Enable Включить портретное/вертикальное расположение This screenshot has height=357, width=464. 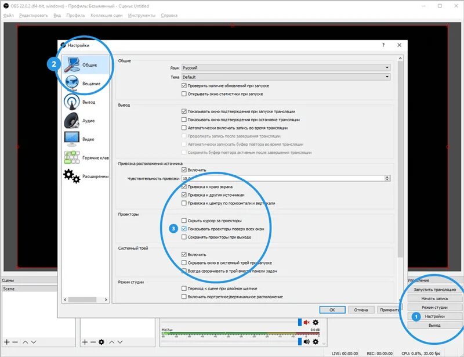coord(184,297)
